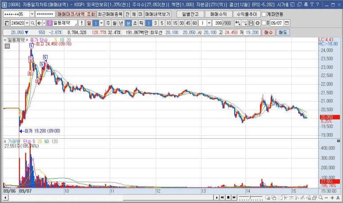Click the rewind button in bottom bar
The image size is (343, 203).
click(x=222, y=198)
